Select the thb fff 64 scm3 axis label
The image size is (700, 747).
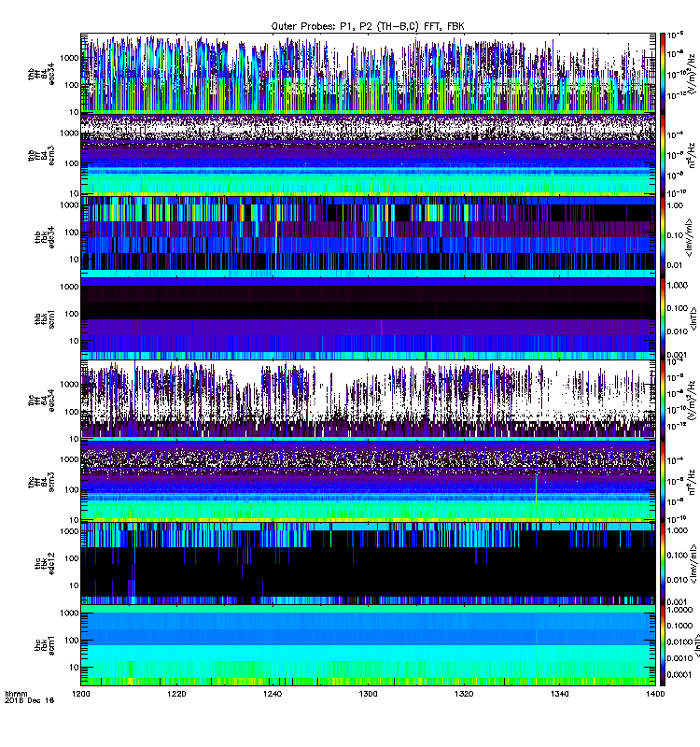41,156
